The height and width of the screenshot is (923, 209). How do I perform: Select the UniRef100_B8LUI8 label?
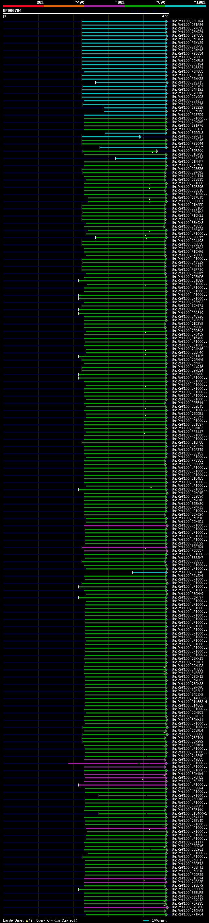[187, 191]
